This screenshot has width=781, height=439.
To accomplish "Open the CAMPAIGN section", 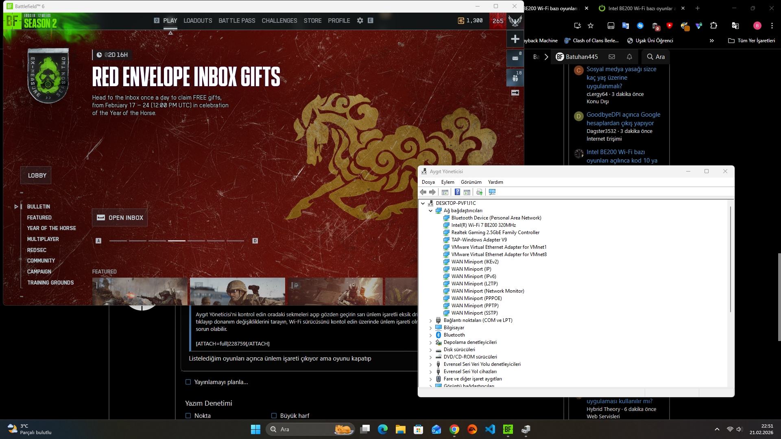I will click(x=39, y=272).
